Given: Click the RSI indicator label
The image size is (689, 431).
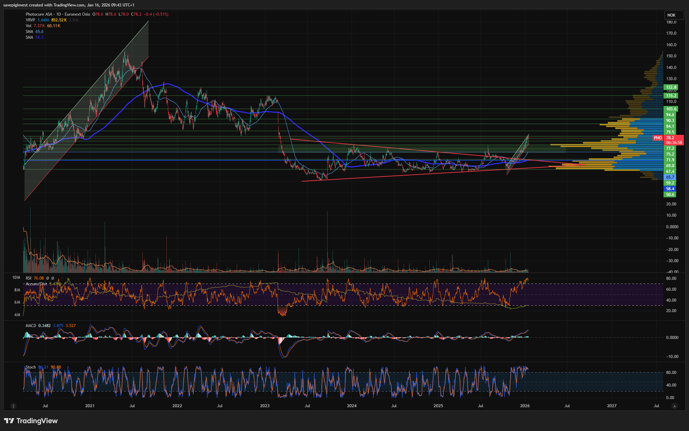Looking at the screenshot, I should pyautogui.click(x=29, y=278).
